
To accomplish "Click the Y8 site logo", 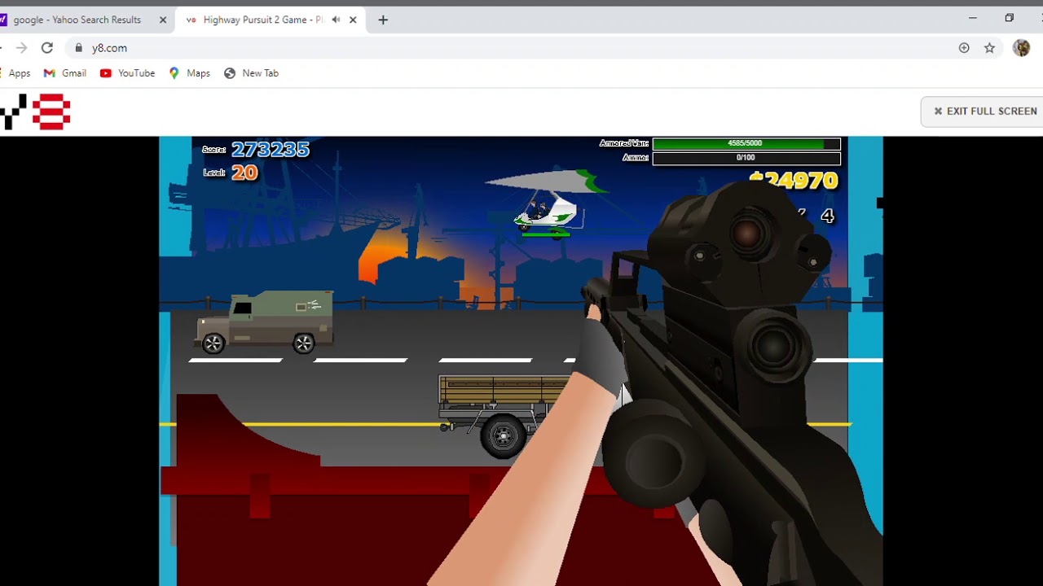I will (x=36, y=112).
